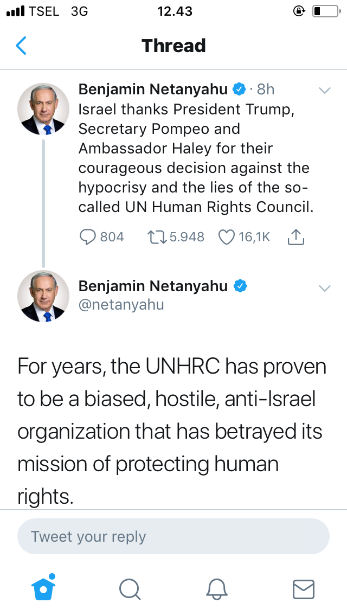Expand options chevron on second tweet

(x=324, y=288)
